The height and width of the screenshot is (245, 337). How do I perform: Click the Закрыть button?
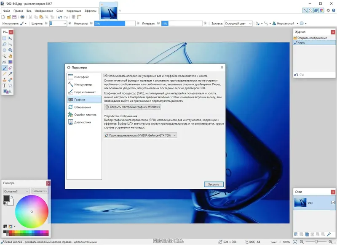pyautogui.click(x=213, y=184)
